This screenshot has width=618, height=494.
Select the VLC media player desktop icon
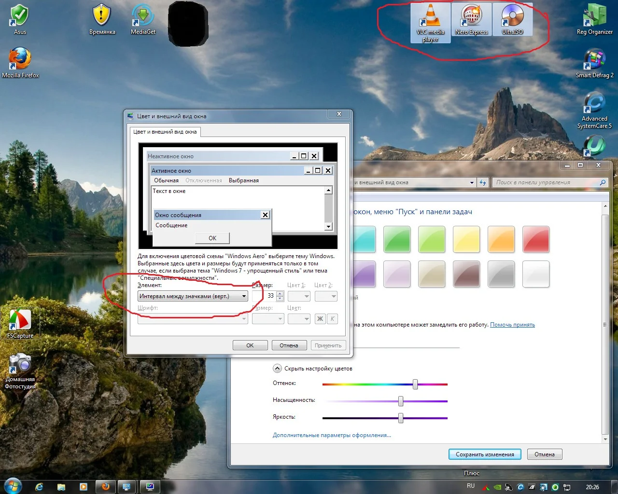430,23
